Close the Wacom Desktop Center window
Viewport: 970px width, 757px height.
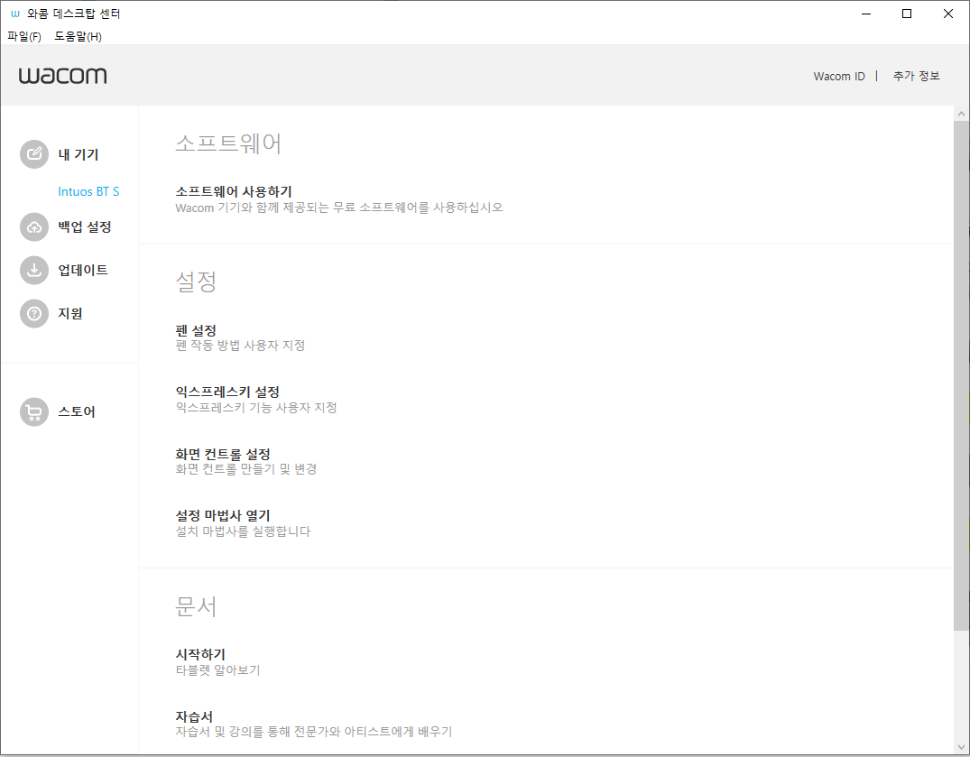pyautogui.click(x=947, y=14)
